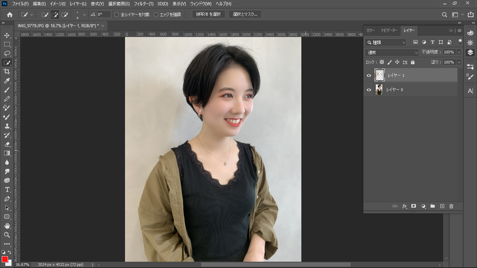Select the Zoom tool

click(7, 235)
